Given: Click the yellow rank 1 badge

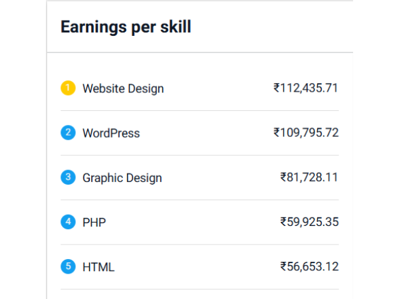Looking at the screenshot, I should click(68, 88).
